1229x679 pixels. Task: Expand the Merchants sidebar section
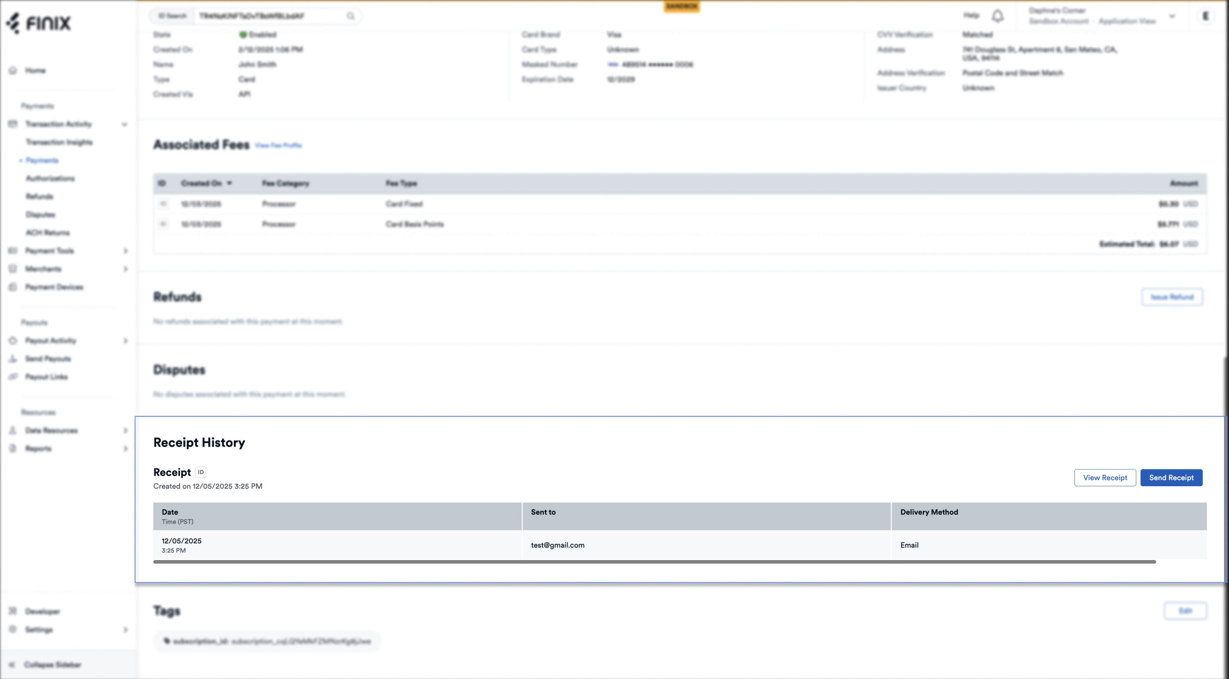click(125, 269)
